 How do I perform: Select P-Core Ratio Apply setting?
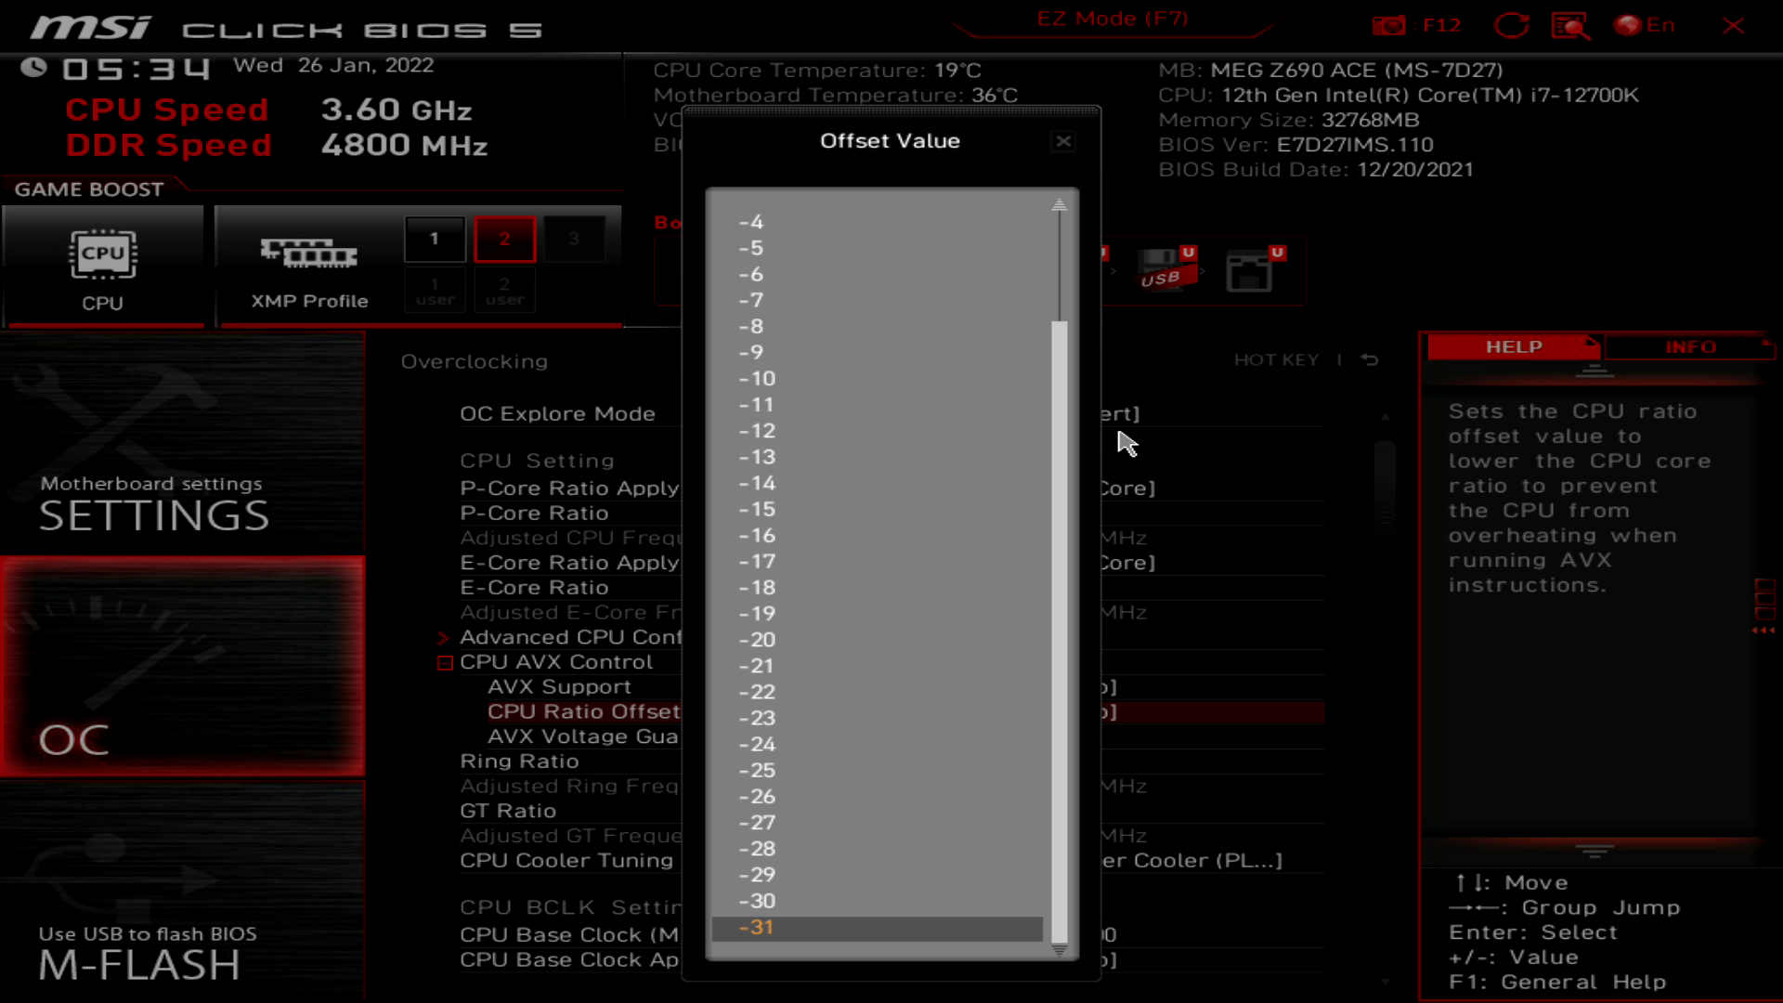click(569, 488)
